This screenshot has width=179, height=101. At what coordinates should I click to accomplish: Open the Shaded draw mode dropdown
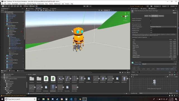pos(31,10)
